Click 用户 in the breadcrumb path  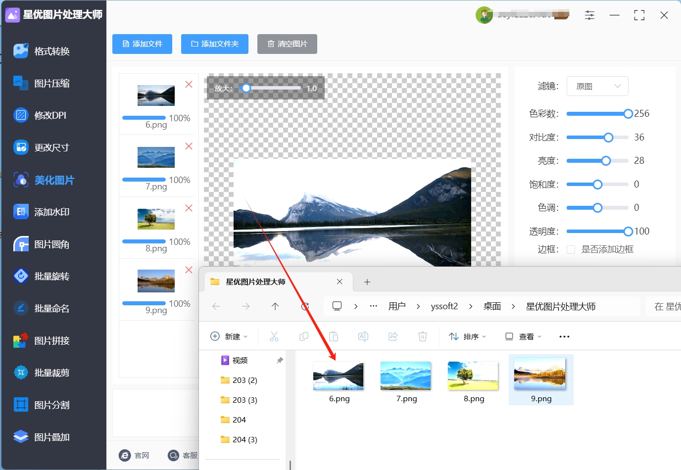click(x=397, y=306)
